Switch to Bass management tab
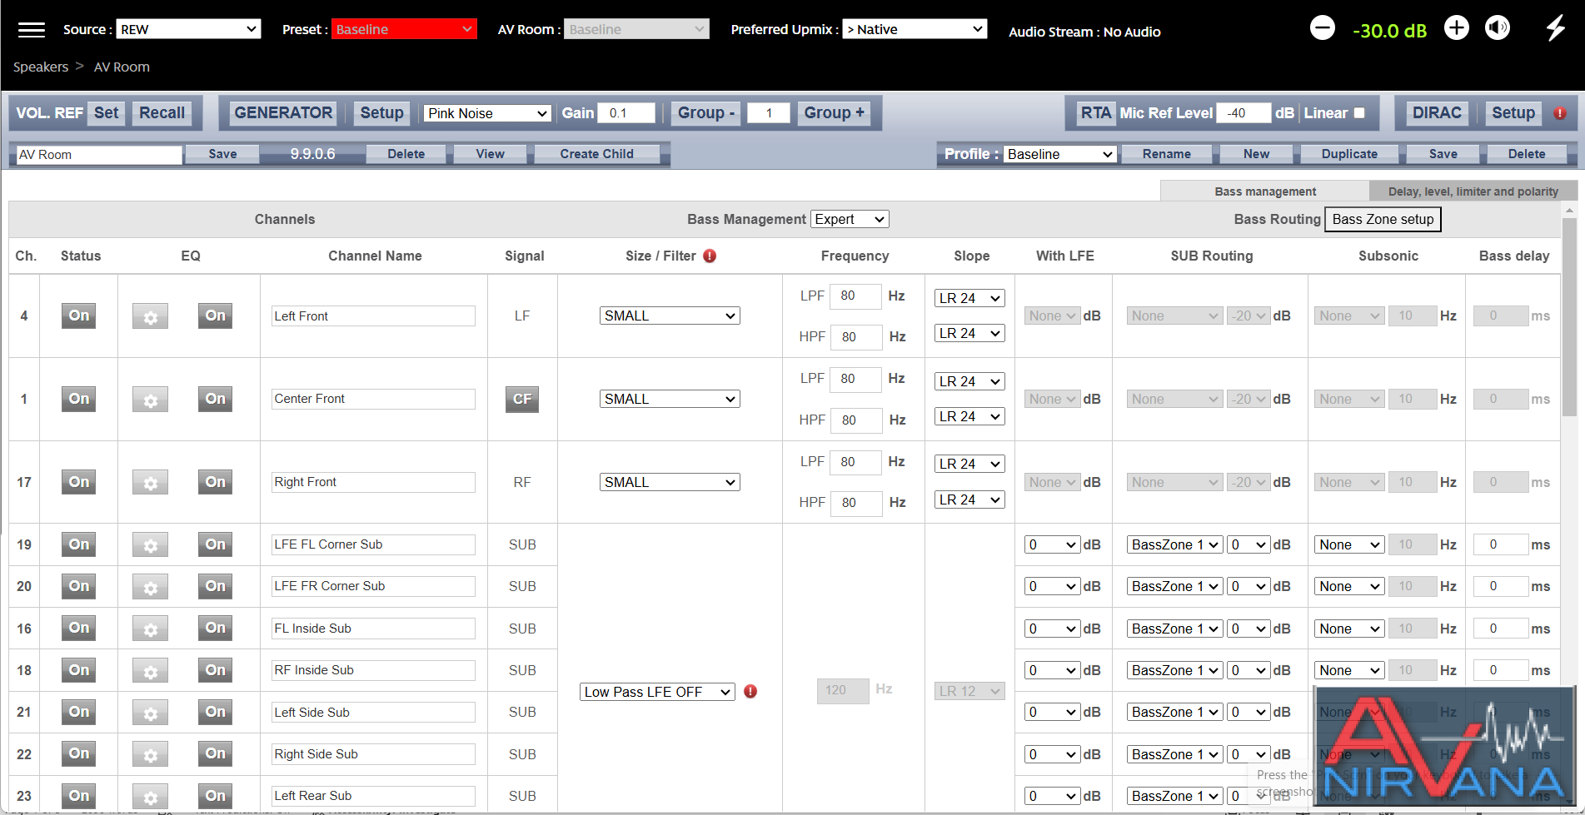 click(x=1264, y=191)
